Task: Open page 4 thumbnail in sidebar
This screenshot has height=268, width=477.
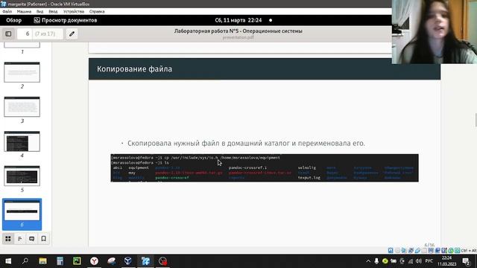Action: coord(22,141)
